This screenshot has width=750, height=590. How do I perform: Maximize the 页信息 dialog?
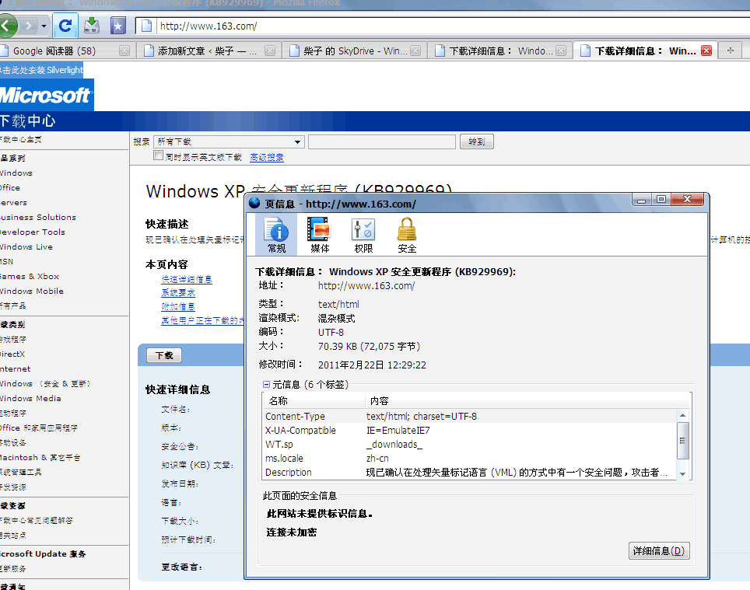coord(661,199)
